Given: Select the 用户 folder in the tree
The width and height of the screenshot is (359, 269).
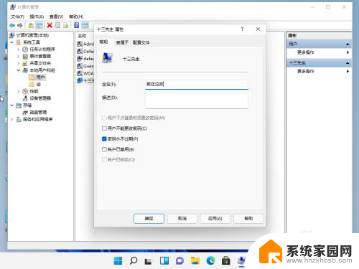Looking at the screenshot, I should pos(40,77).
